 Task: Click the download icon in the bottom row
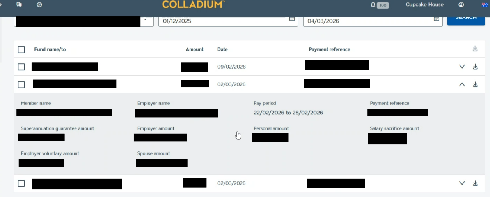[x=475, y=183]
